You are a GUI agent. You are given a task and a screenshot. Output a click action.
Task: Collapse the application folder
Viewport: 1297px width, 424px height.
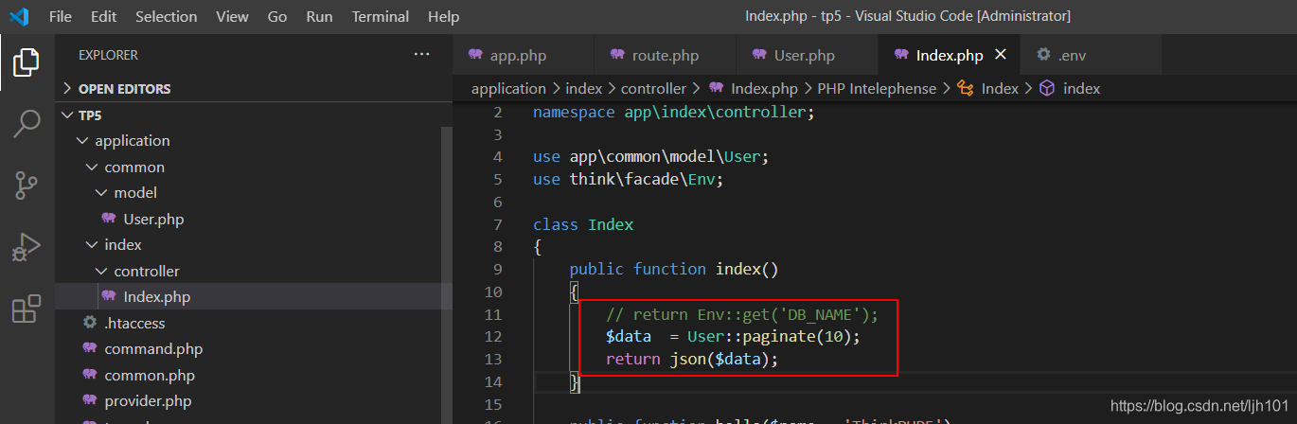click(80, 141)
